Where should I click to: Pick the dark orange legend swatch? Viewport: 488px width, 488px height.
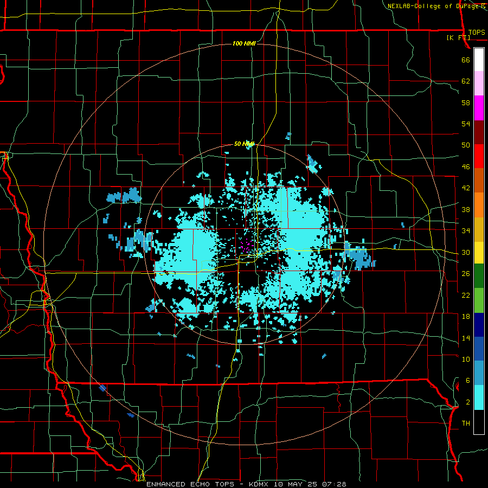coord(479,181)
